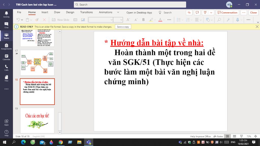Switch to Normal editing view
This screenshot has height=146, width=260.
tap(227, 136)
